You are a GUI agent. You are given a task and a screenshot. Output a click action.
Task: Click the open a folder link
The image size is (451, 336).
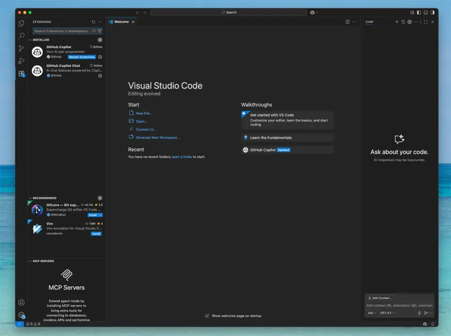click(x=182, y=157)
